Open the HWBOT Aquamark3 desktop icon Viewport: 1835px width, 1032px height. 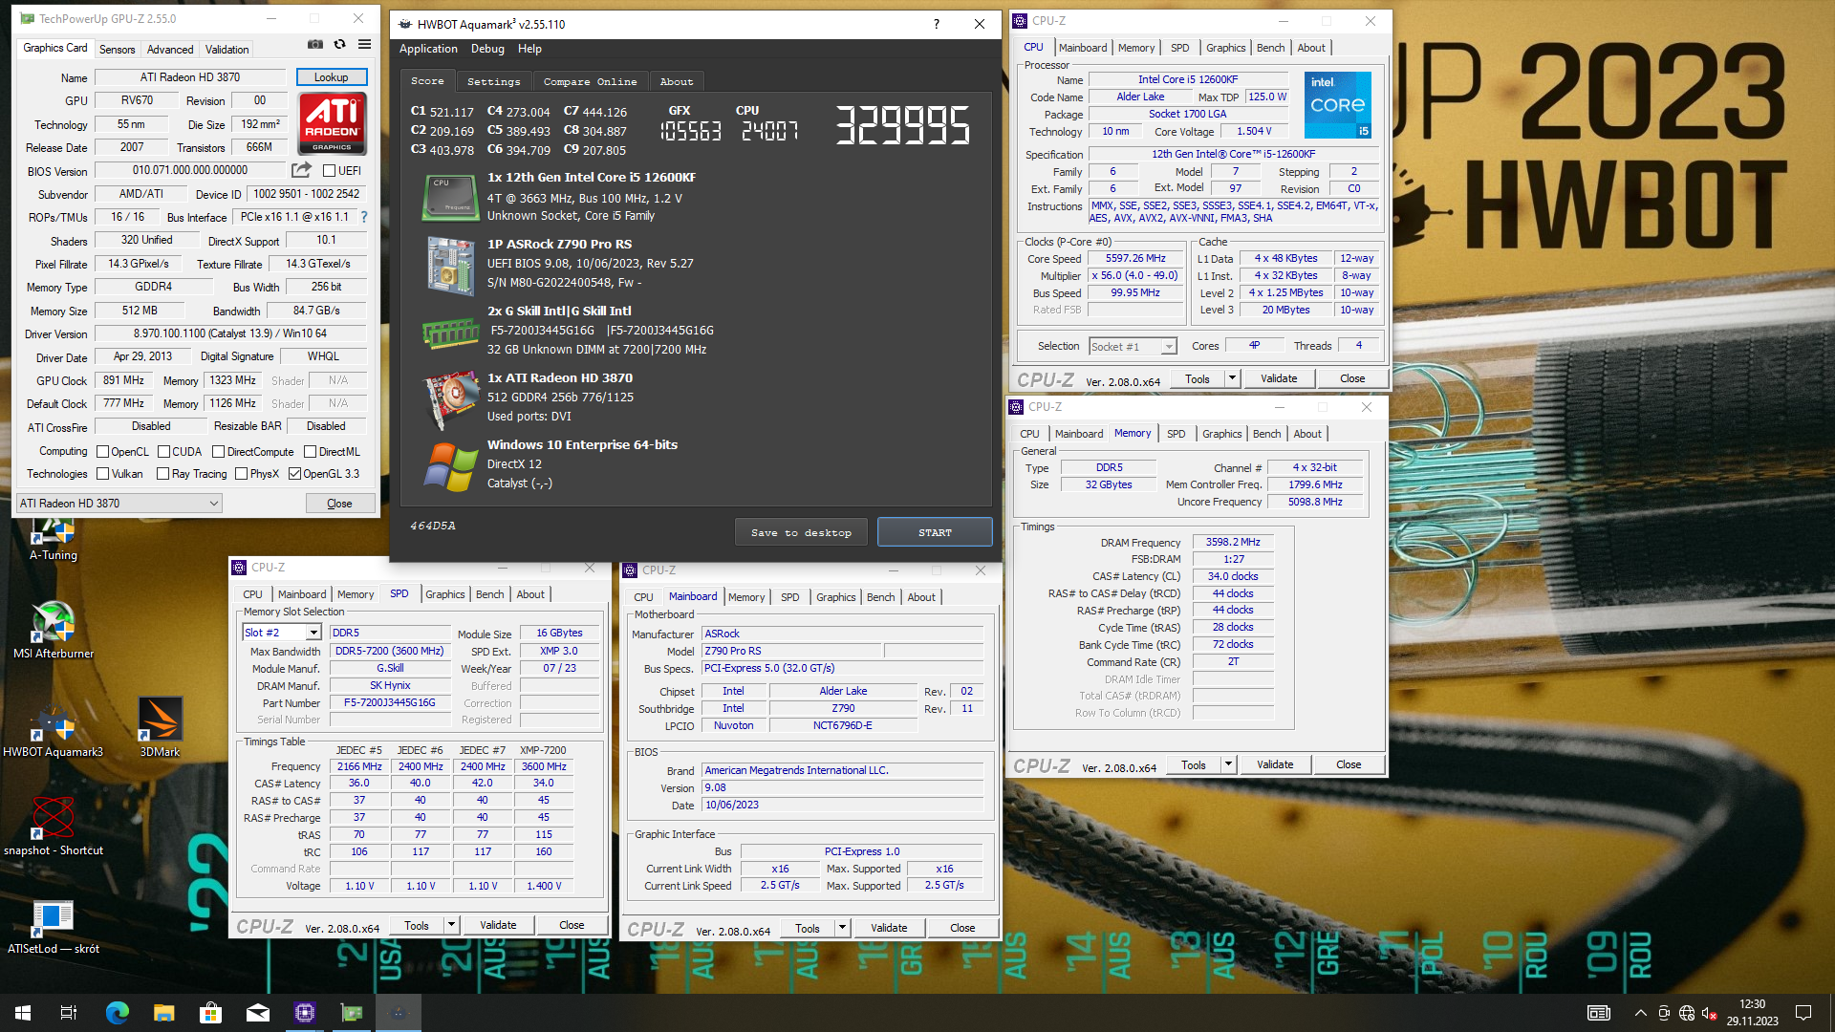[x=53, y=728]
